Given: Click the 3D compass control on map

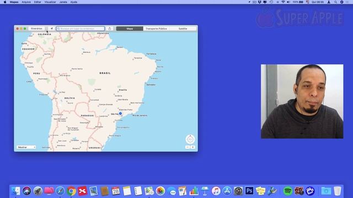Looking at the screenshot, I should pyautogui.click(x=190, y=139).
